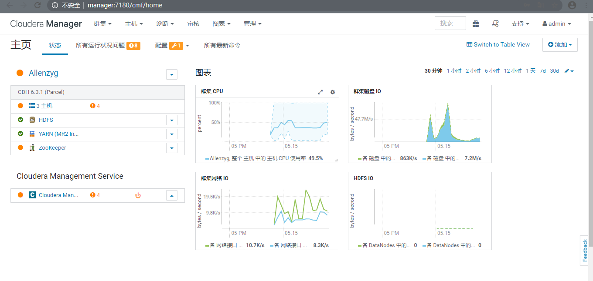Expand the 群集 CPU chart to full screen
The width and height of the screenshot is (593, 281).
pos(320,92)
